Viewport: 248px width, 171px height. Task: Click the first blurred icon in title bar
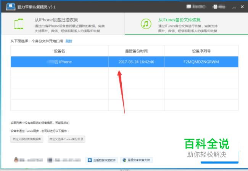(189, 6)
